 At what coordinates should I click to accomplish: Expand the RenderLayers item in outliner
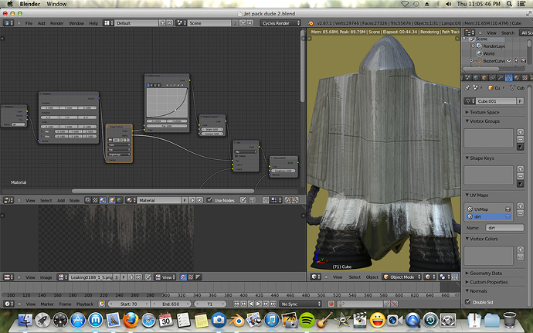[473, 46]
